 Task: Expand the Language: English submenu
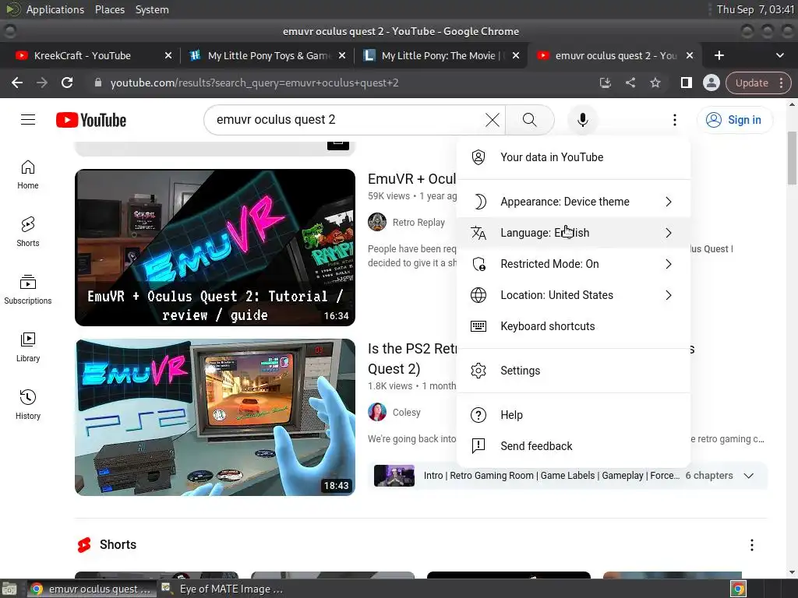coord(574,233)
